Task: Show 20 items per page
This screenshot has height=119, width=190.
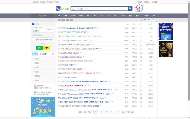Action: click(145, 20)
